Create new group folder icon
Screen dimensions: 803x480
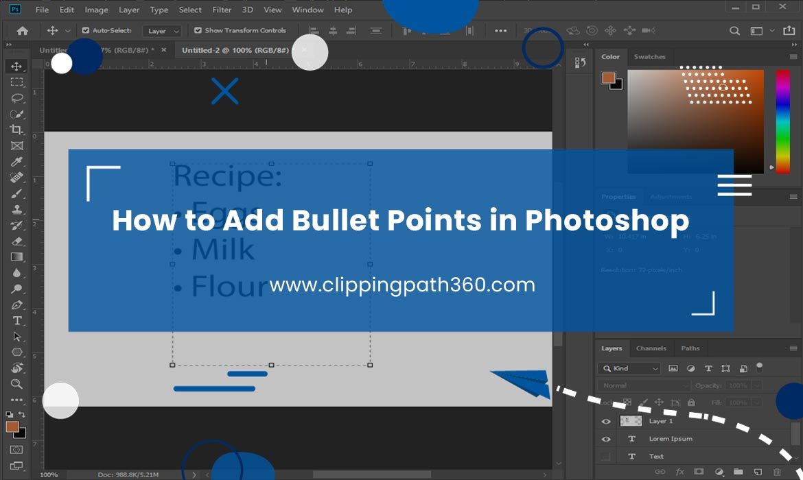point(738,472)
